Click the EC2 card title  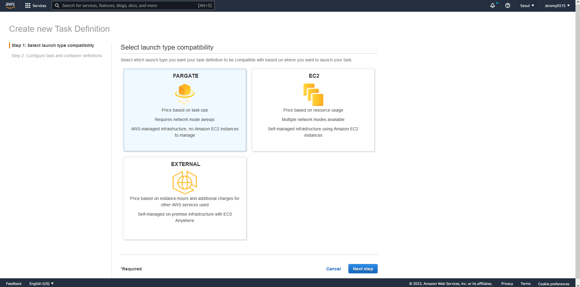pyautogui.click(x=314, y=76)
